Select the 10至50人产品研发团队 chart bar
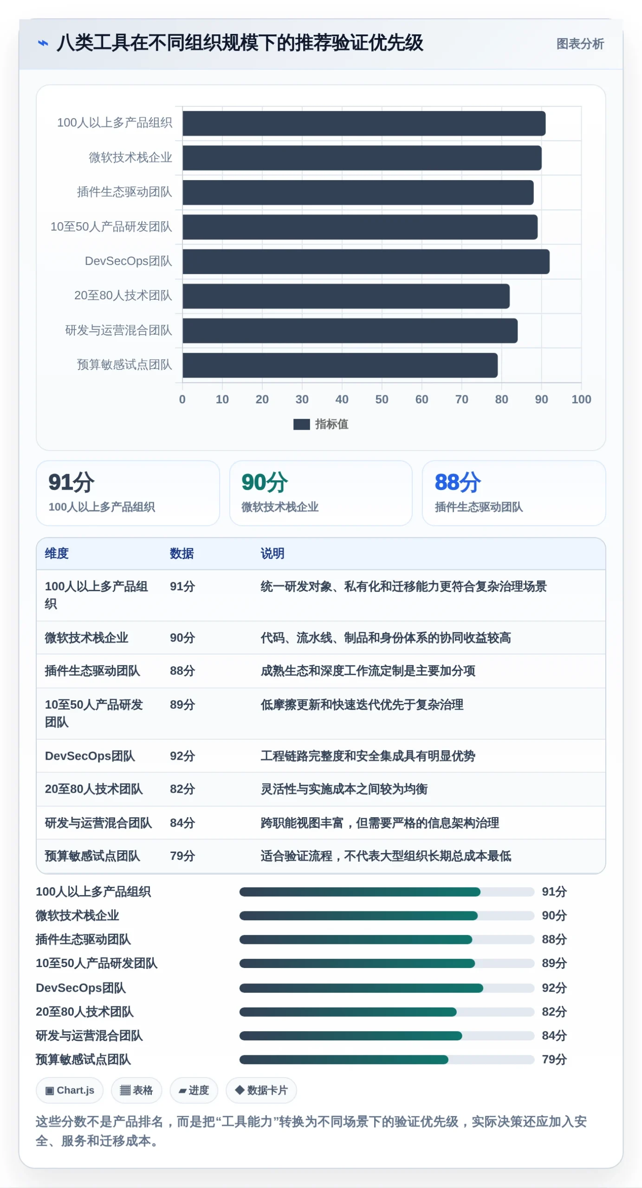642x1188 pixels. coord(360,227)
